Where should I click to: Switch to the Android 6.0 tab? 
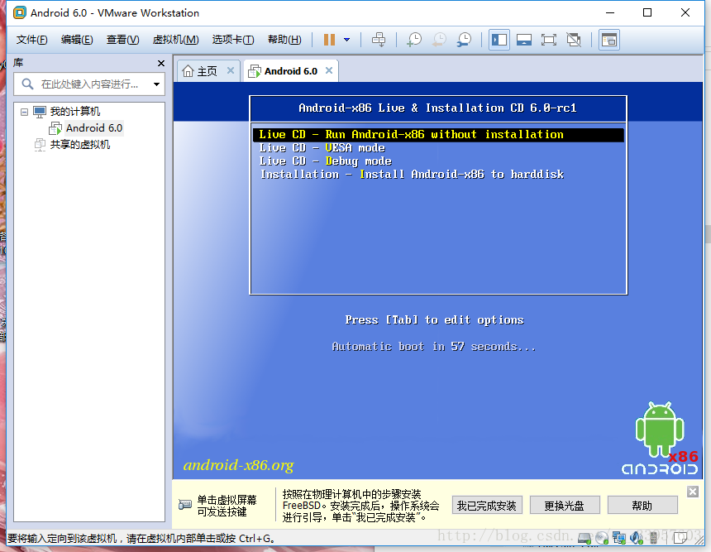tap(291, 71)
